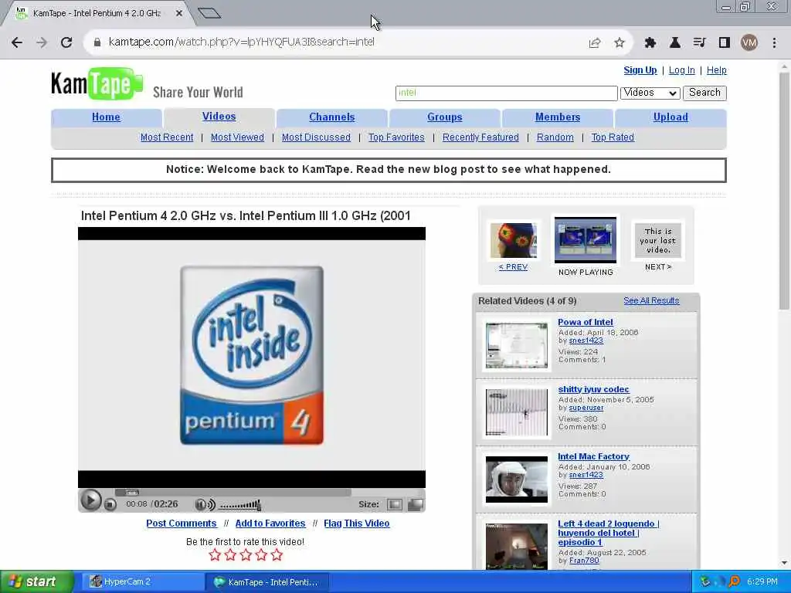This screenshot has height=593, width=791.
Task: Open the browser extensions puzzle icon
Action: [650, 43]
